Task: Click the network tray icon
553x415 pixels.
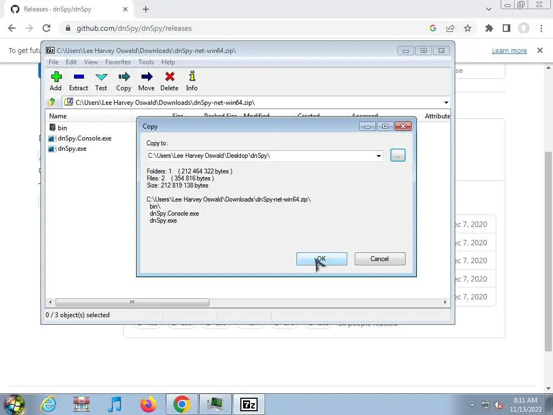Action: (x=485, y=405)
